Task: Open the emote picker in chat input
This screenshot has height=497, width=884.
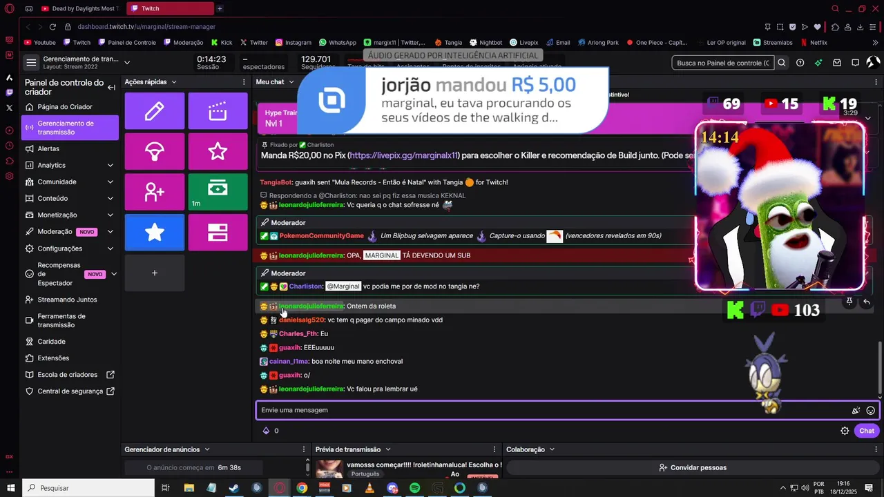Action: pyautogui.click(x=871, y=410)
